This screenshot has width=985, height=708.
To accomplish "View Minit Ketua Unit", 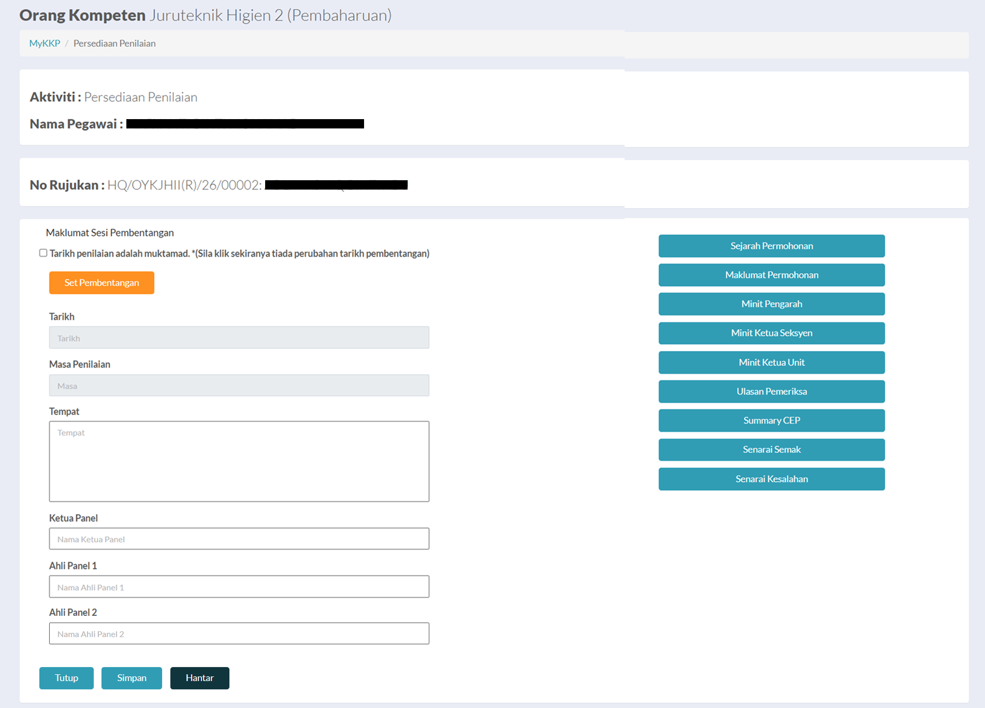I will [772, 363].
